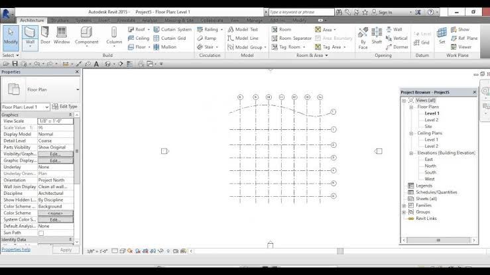Screen dimensions: 490x275
Task: Select the Ramp tool
Action: click(207, 38)
